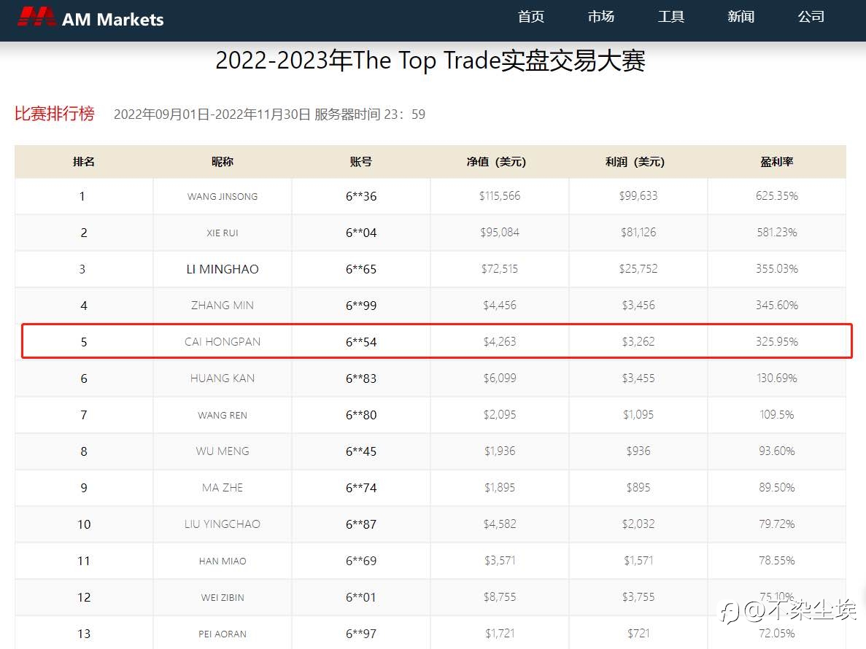This screenshot has height=649, width=866.
Task: Click account number 6**69
Action: coord(361,560)
